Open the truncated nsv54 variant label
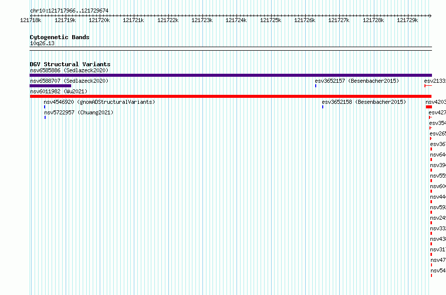The width and height of the screenshot is (446, 295). pyautogui.click(x=438, y=270)
